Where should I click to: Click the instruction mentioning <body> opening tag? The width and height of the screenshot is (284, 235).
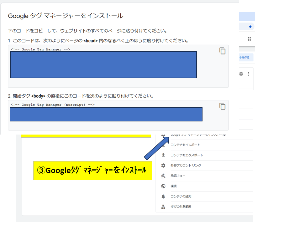(81, 96)
